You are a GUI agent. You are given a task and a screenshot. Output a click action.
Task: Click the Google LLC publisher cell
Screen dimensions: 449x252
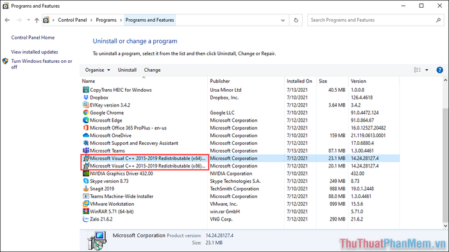pyautogui.click(x=222, y=113)
